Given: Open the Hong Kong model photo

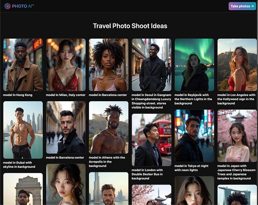Looking at the screenshot, I should coord(23,65).
